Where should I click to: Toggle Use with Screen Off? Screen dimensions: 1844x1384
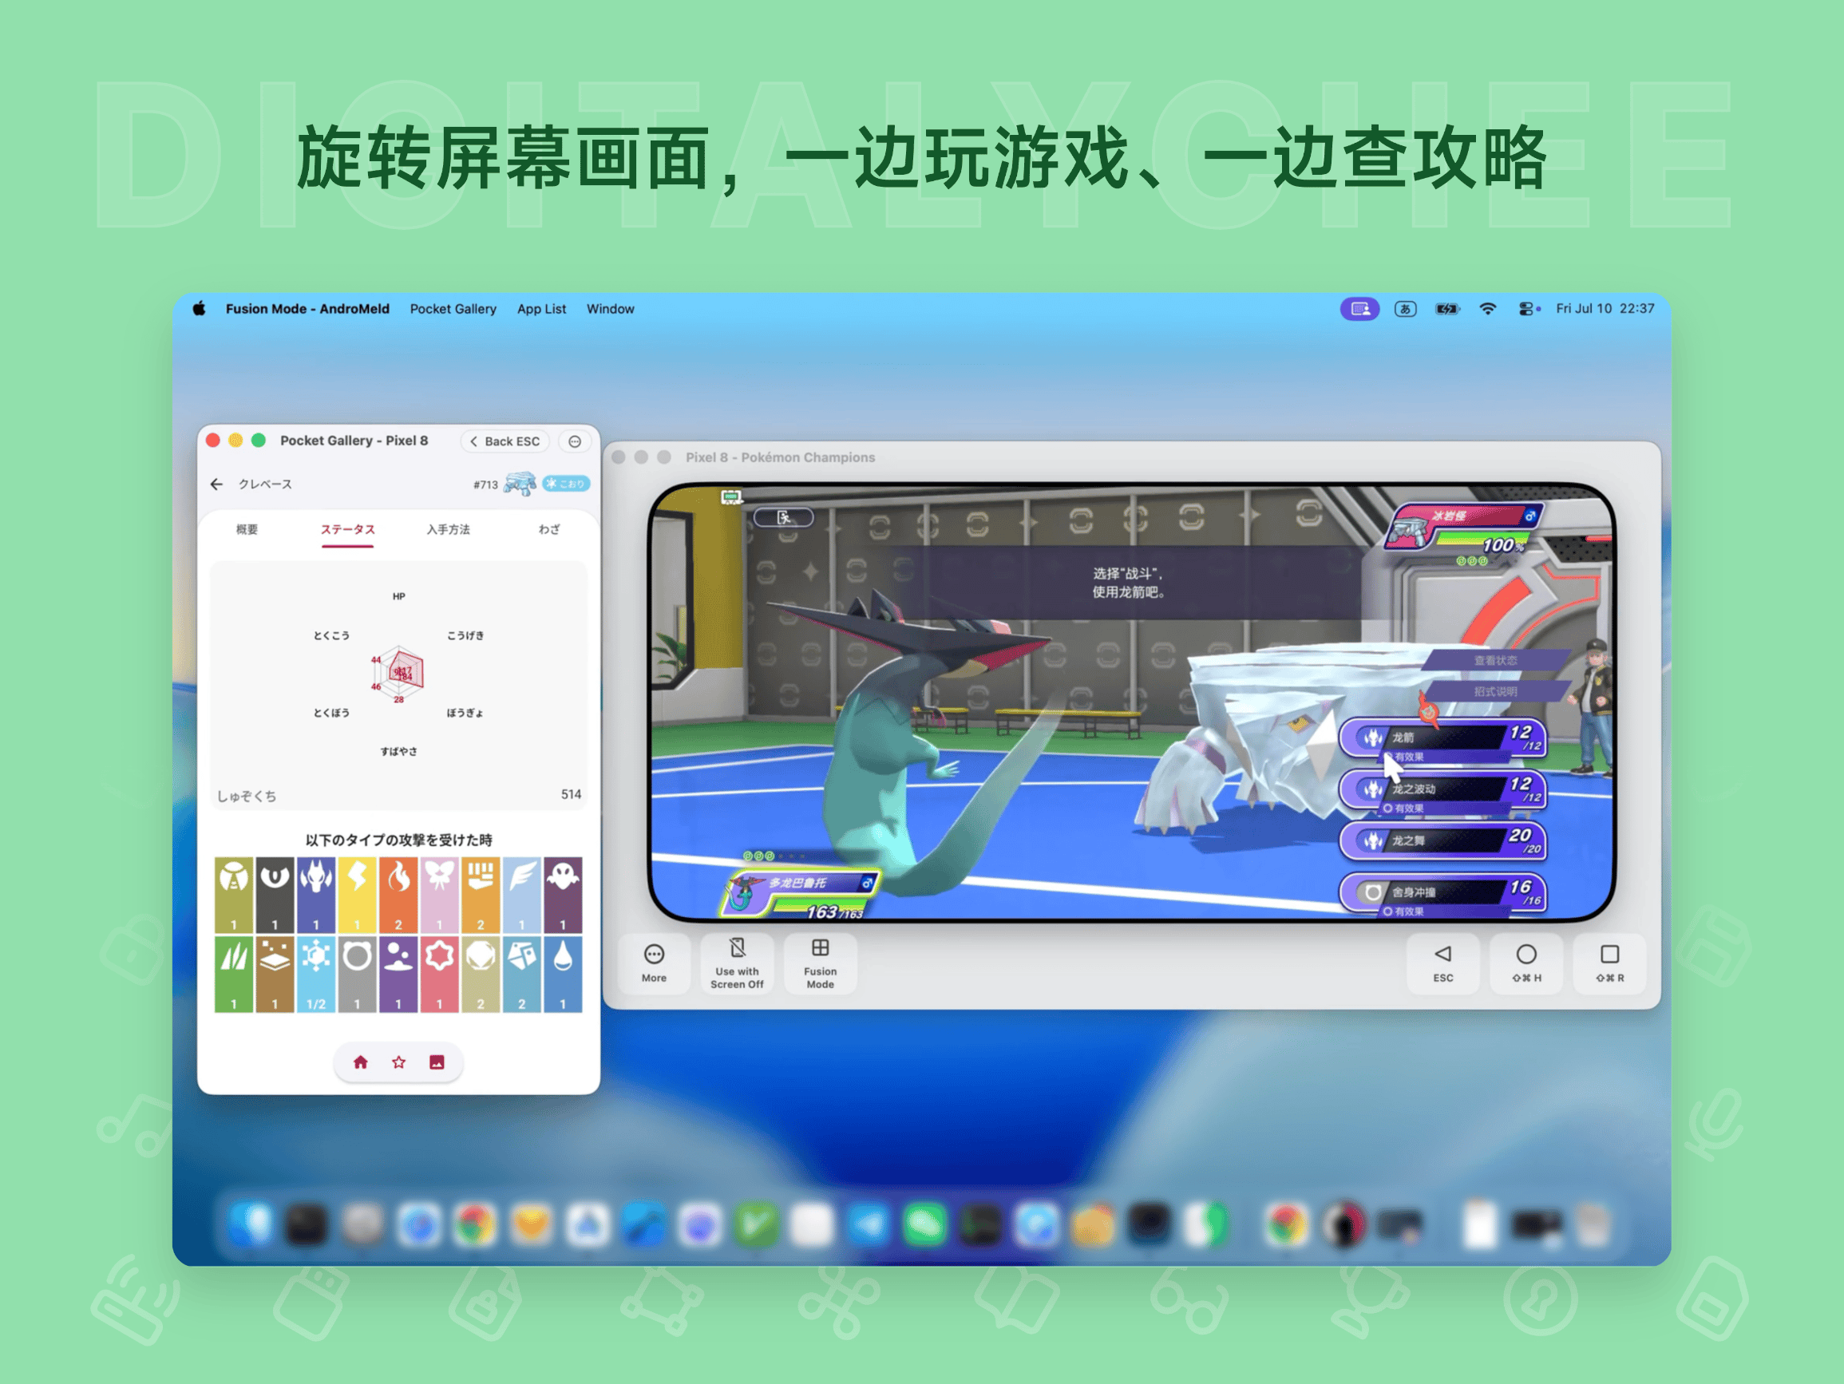pos(737,964)
